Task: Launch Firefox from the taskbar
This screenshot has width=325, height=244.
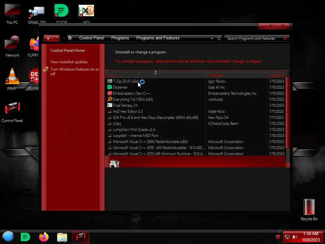Action: pyautogui.click(x=44, y=237)
